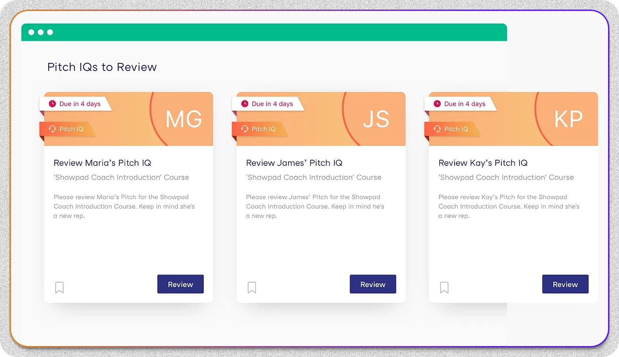This screenshot has width=619, height=357.
Task: Click course subtitle under Maria's title
Action: tap(121, 177)
